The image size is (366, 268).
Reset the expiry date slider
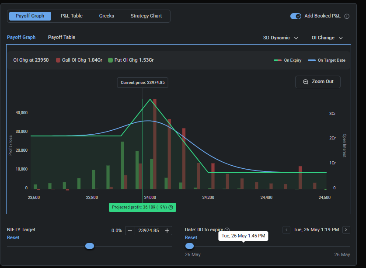coord(191,238)
